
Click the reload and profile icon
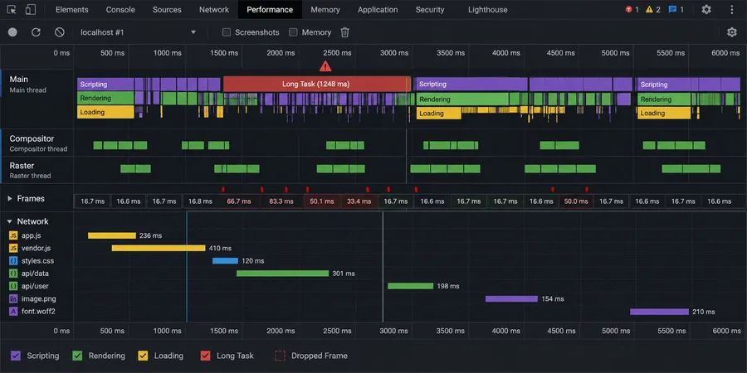[36, 32]
